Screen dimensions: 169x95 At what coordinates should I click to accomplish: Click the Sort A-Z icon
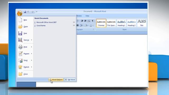coord(89,21)
